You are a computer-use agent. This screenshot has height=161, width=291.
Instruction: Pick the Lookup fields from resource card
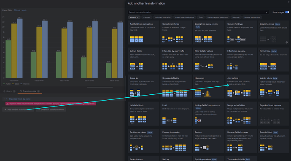click(208, 114)
